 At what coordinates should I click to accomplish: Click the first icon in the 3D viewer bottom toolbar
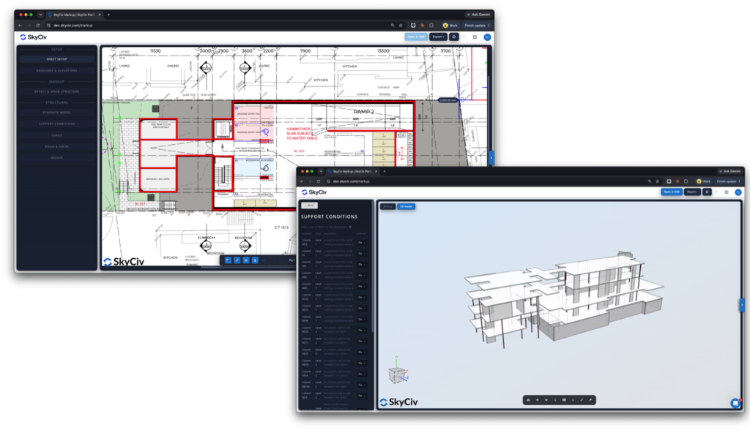coord(528,400)
